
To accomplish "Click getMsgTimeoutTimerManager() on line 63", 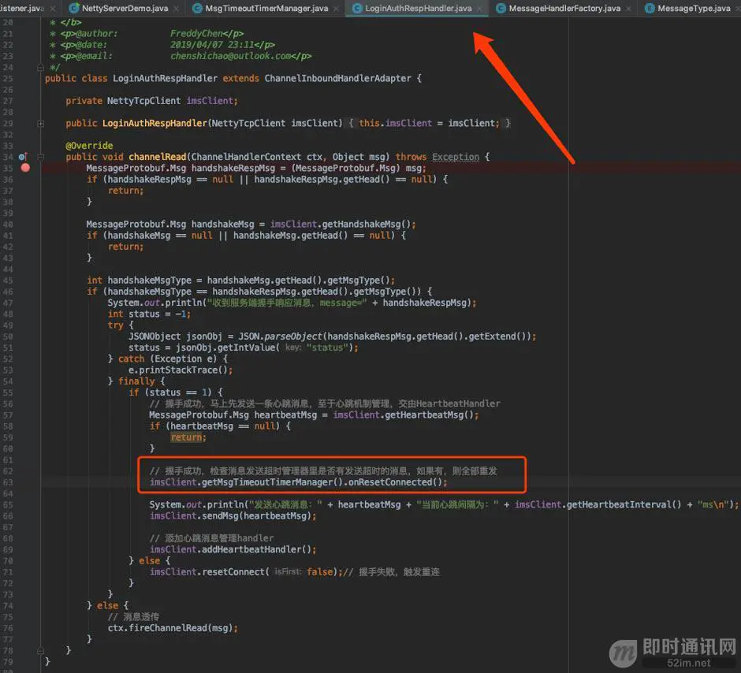I will coord(272,482).
